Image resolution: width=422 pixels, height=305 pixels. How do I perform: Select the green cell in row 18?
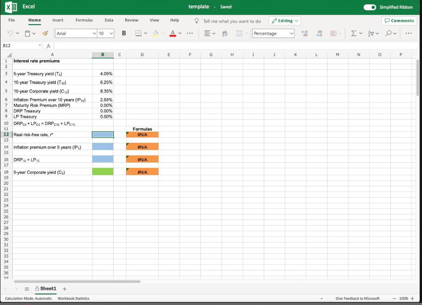click(102, 172)
